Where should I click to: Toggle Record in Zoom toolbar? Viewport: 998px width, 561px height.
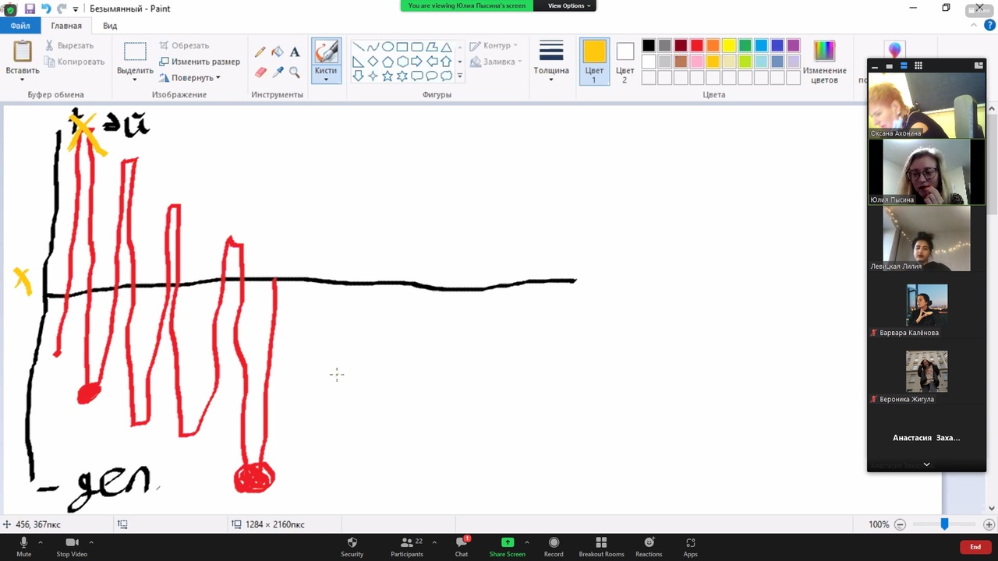click(x=554, y=546)
